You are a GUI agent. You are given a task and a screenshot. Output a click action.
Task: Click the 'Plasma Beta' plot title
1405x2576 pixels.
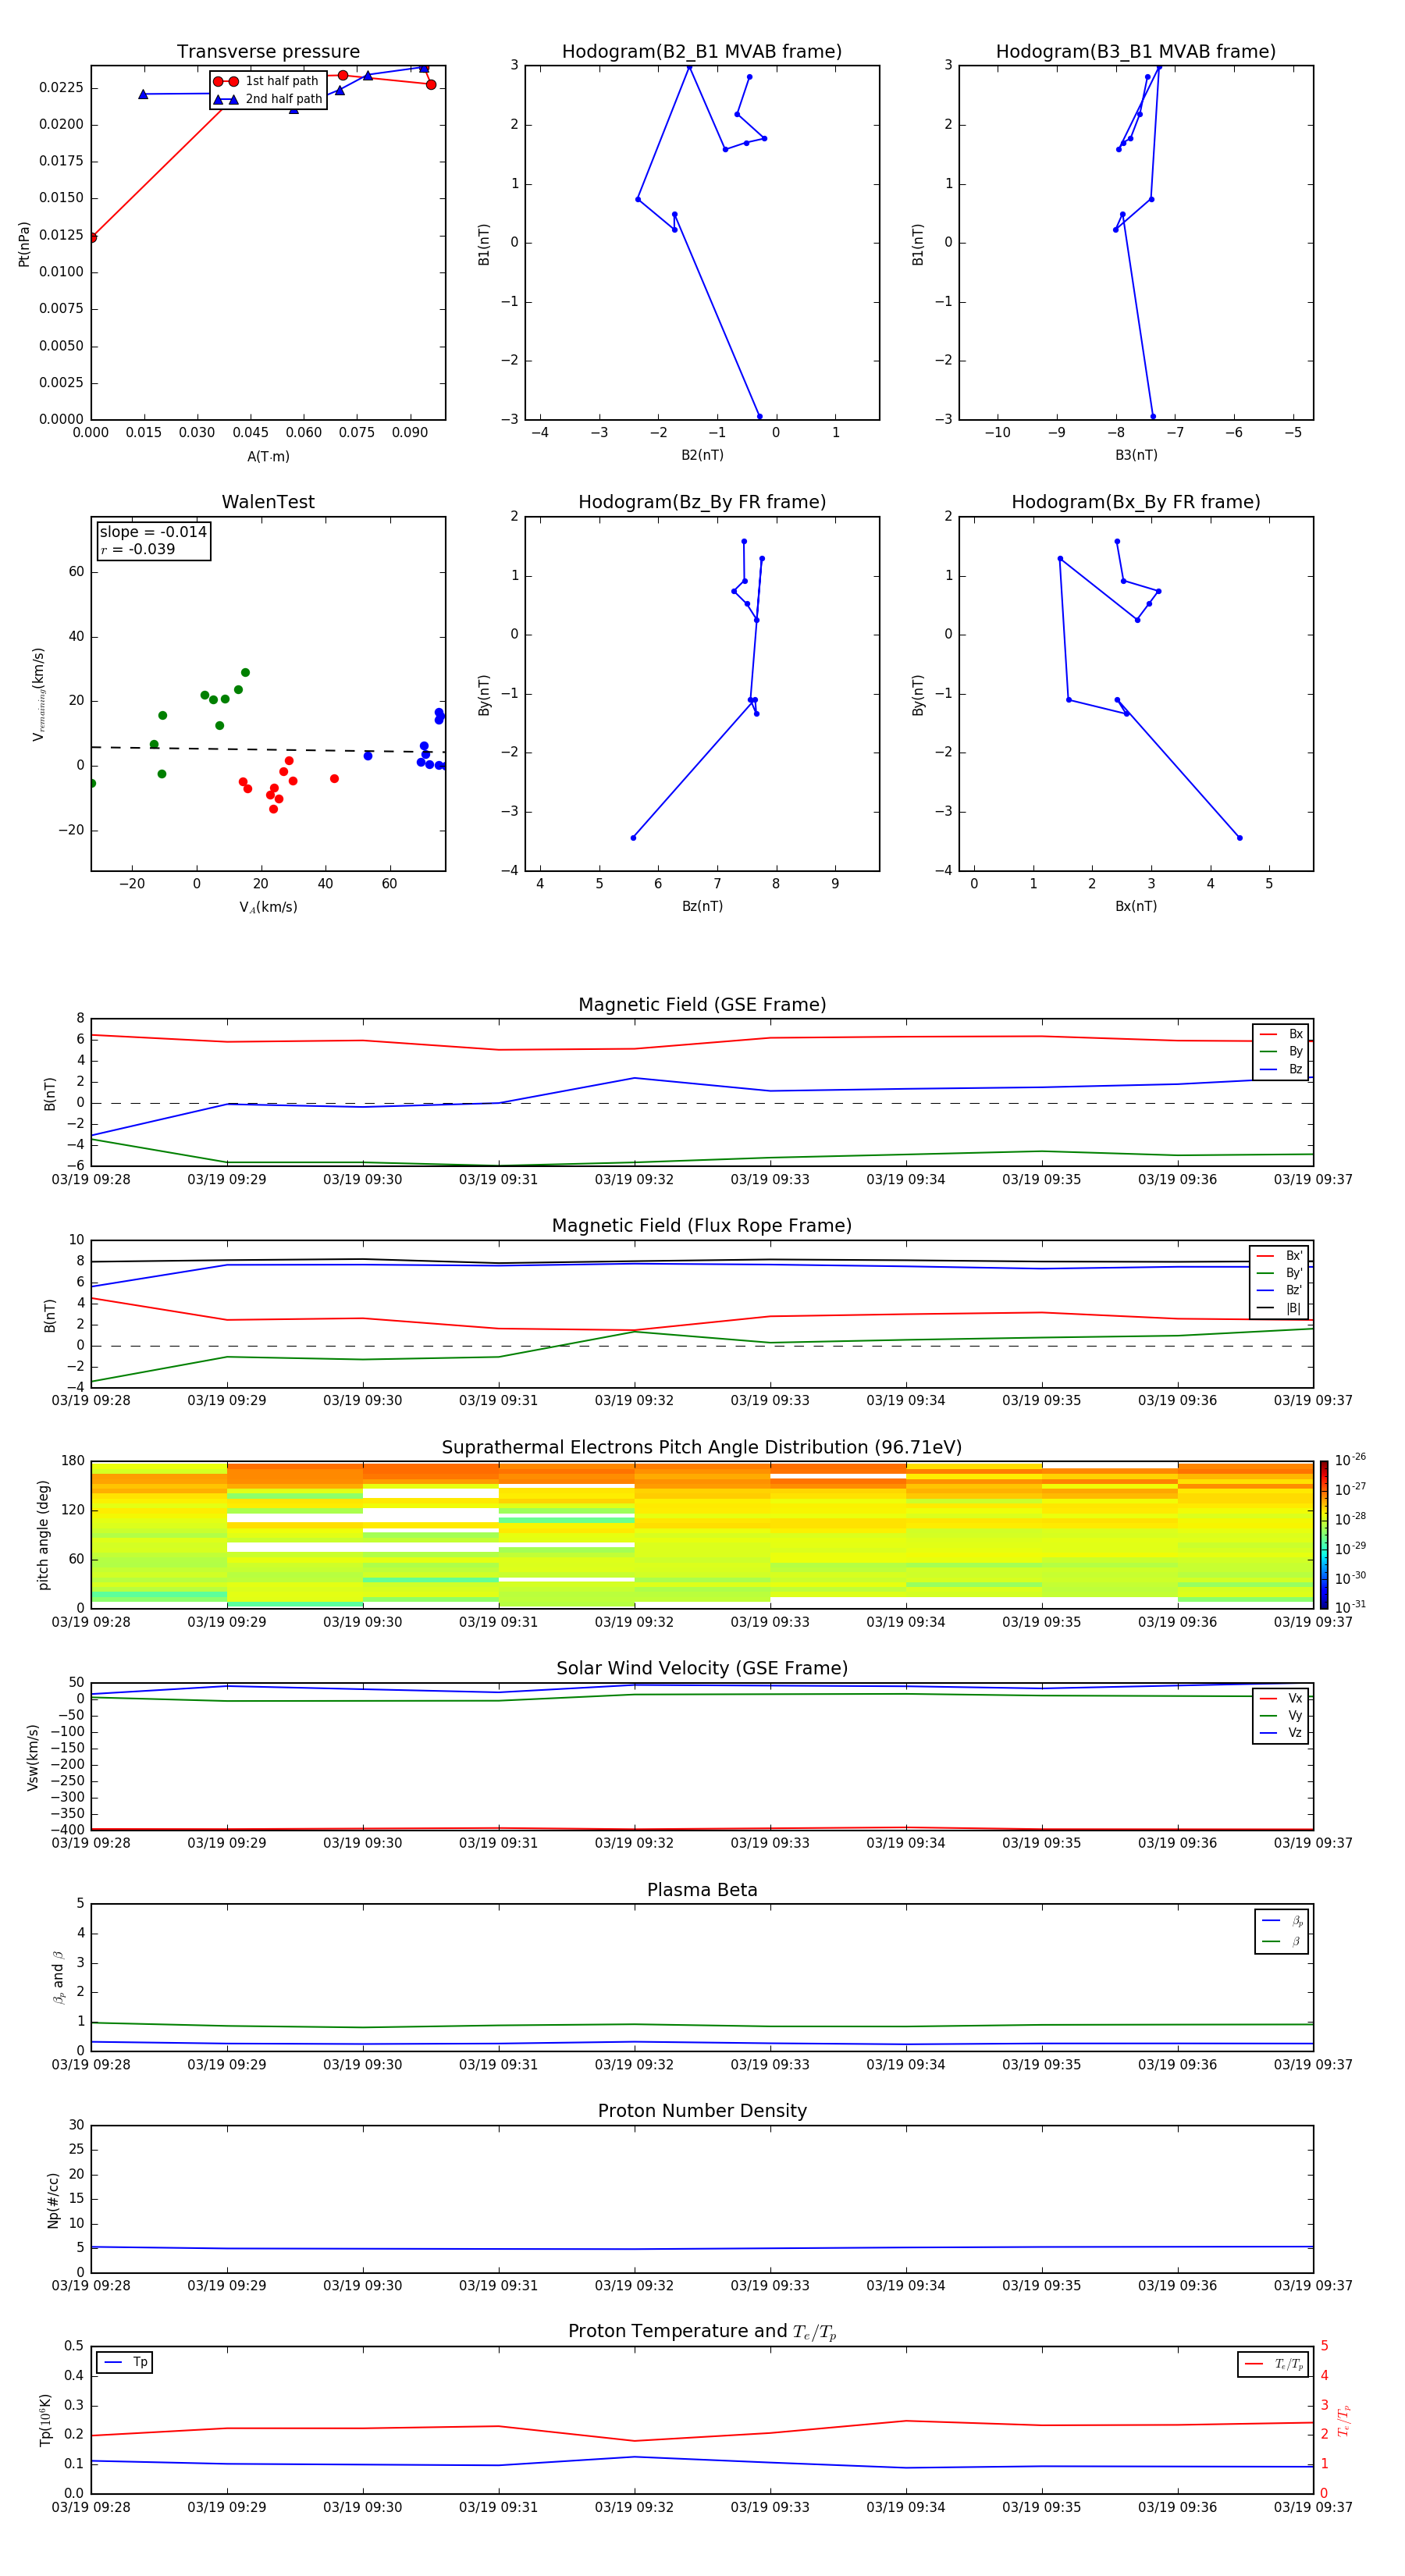(702, 1890)
